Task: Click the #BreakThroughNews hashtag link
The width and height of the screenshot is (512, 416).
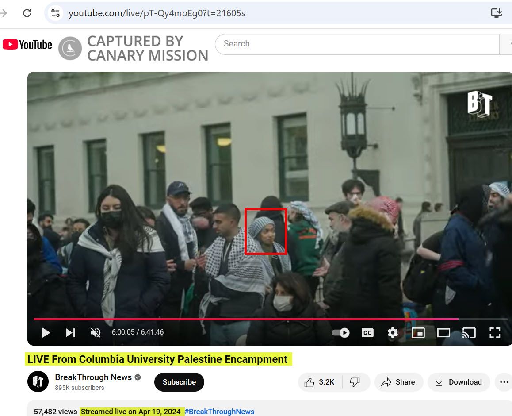Action: point(220,411)
